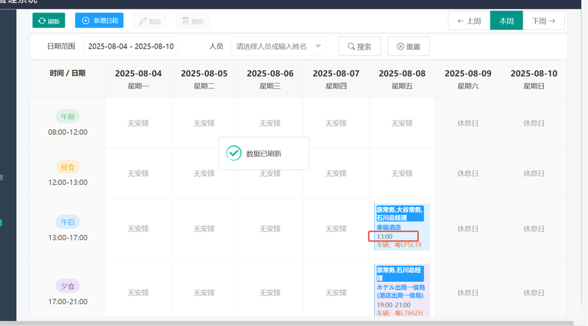The height and width of the screenshot is (326, 588).
Task: Click the 19:00-21:00 time in the dinner card
Action: [x=394, y=305]
